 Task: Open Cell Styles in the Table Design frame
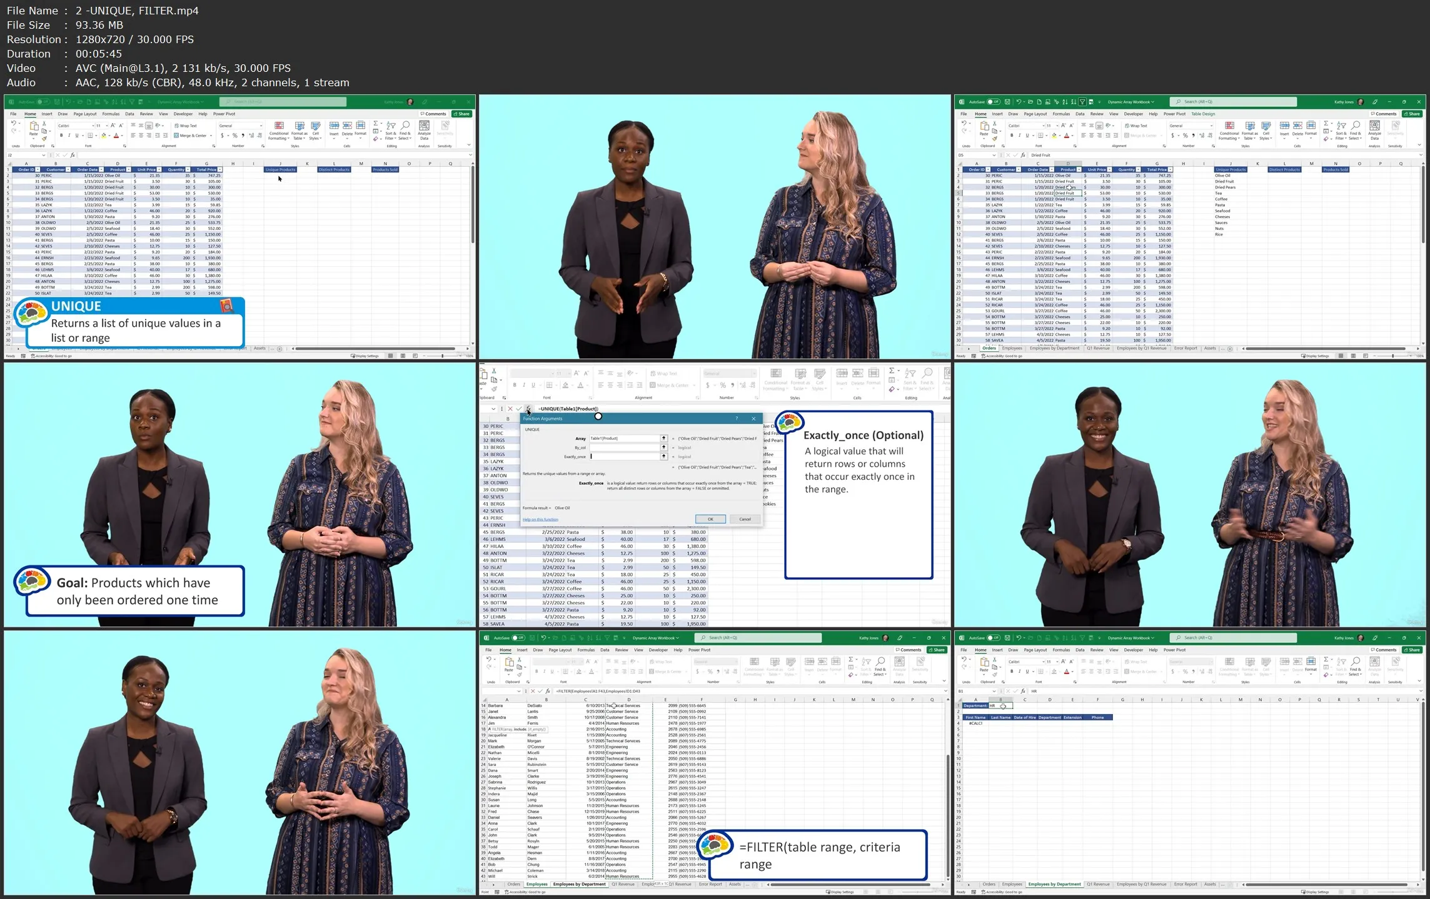pyautogui.click(x=1266, y=131)
